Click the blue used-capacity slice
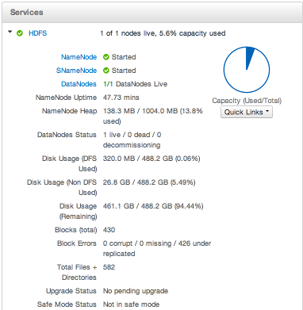 [x=249, y=58]
